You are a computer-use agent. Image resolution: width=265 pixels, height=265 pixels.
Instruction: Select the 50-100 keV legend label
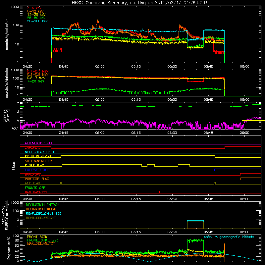pos(37,21)
